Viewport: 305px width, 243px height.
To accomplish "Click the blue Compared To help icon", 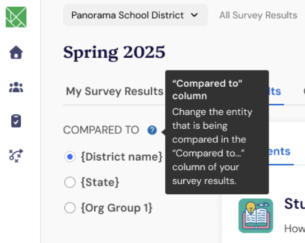I will [152, 130].
